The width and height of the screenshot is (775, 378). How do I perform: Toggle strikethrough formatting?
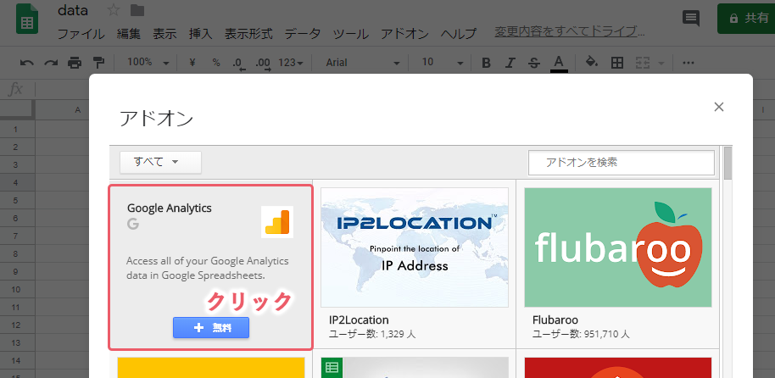[534, 63]
